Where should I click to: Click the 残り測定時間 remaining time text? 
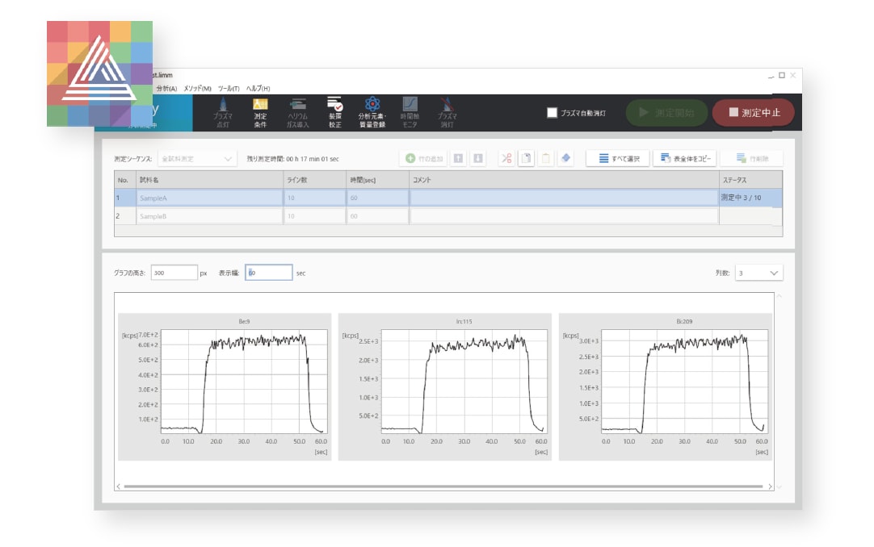(x=292, y=159)
